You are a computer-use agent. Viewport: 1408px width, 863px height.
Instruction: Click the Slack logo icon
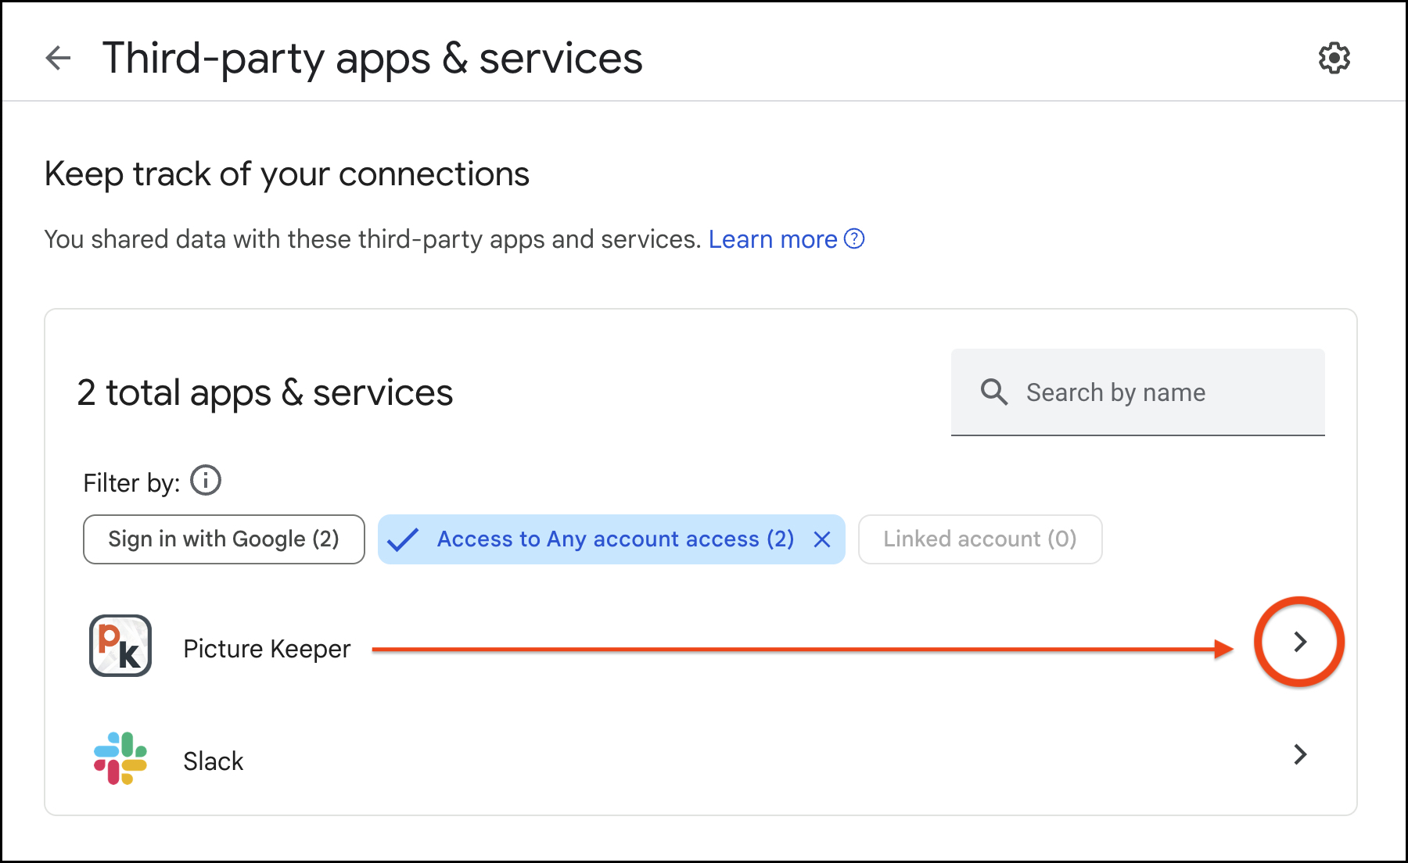click(120, 758)
